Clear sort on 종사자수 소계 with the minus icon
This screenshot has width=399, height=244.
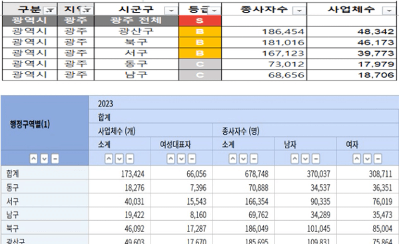coord(254,159)
